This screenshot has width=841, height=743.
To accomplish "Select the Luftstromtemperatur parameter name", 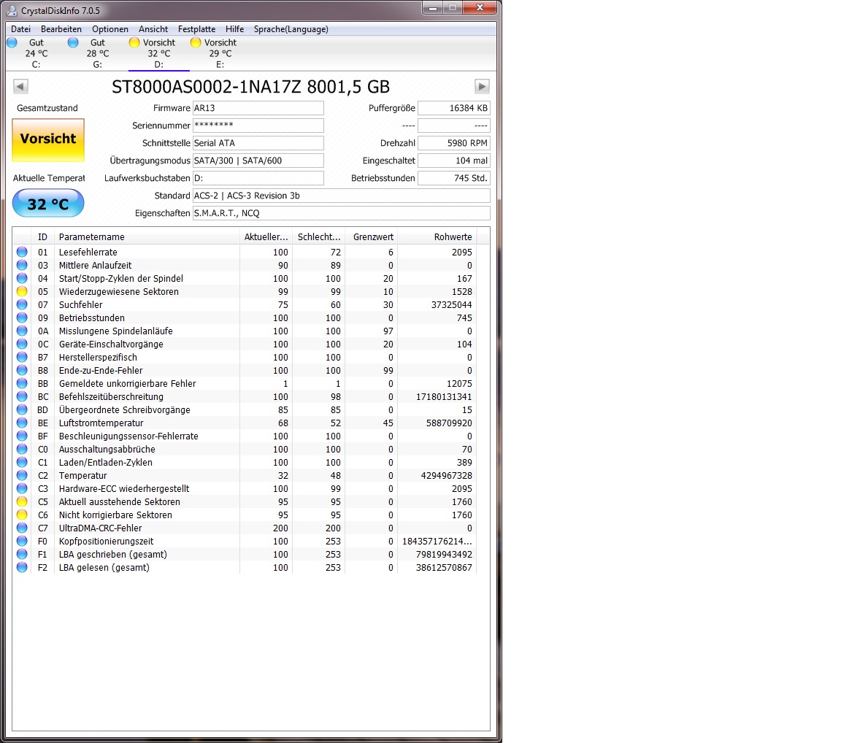I will tap(101, 423).
